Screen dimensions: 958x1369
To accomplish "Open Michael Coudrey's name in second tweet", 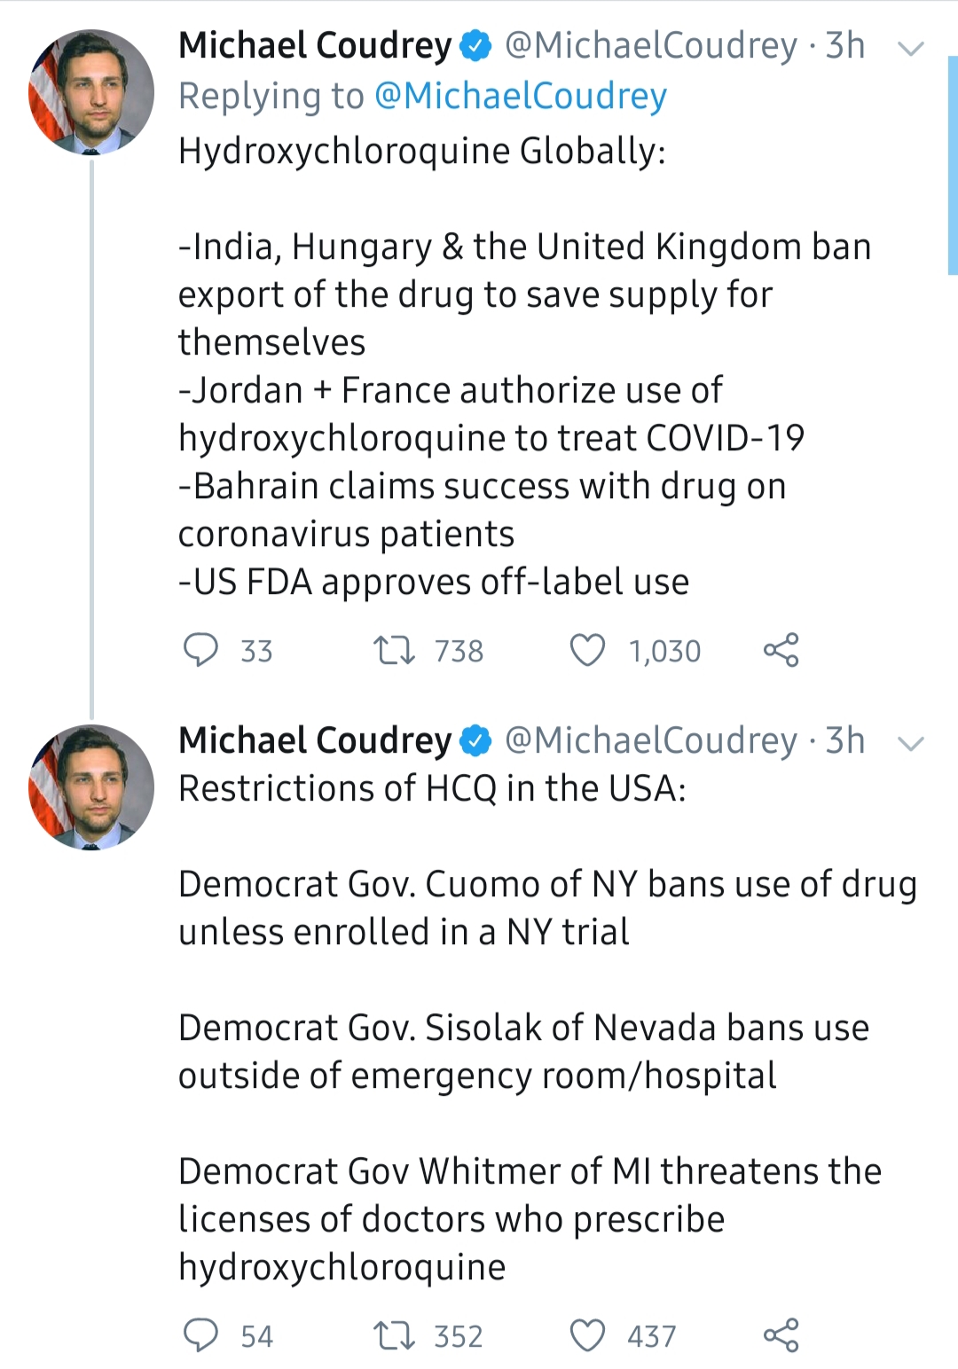I will [315, 741].
